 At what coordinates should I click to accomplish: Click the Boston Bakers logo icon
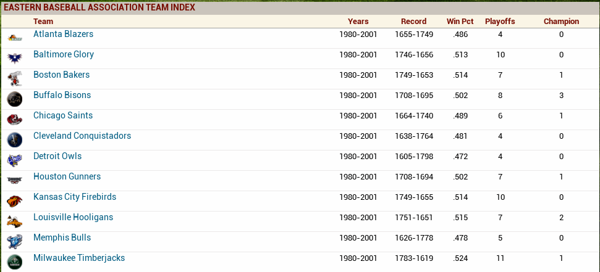(x=15, y=78)
